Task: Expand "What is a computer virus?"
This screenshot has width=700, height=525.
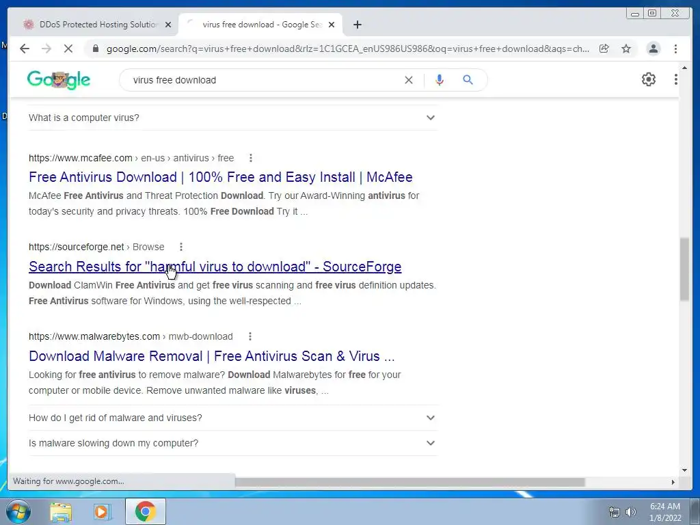Action: coord(232,118)
